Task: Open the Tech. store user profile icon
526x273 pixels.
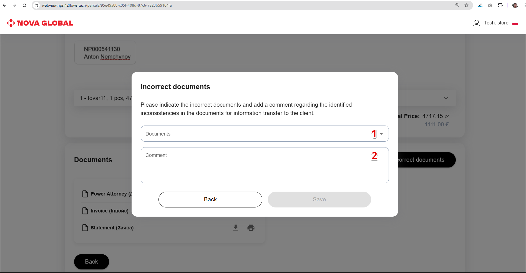Action: [x=476, y=23]
